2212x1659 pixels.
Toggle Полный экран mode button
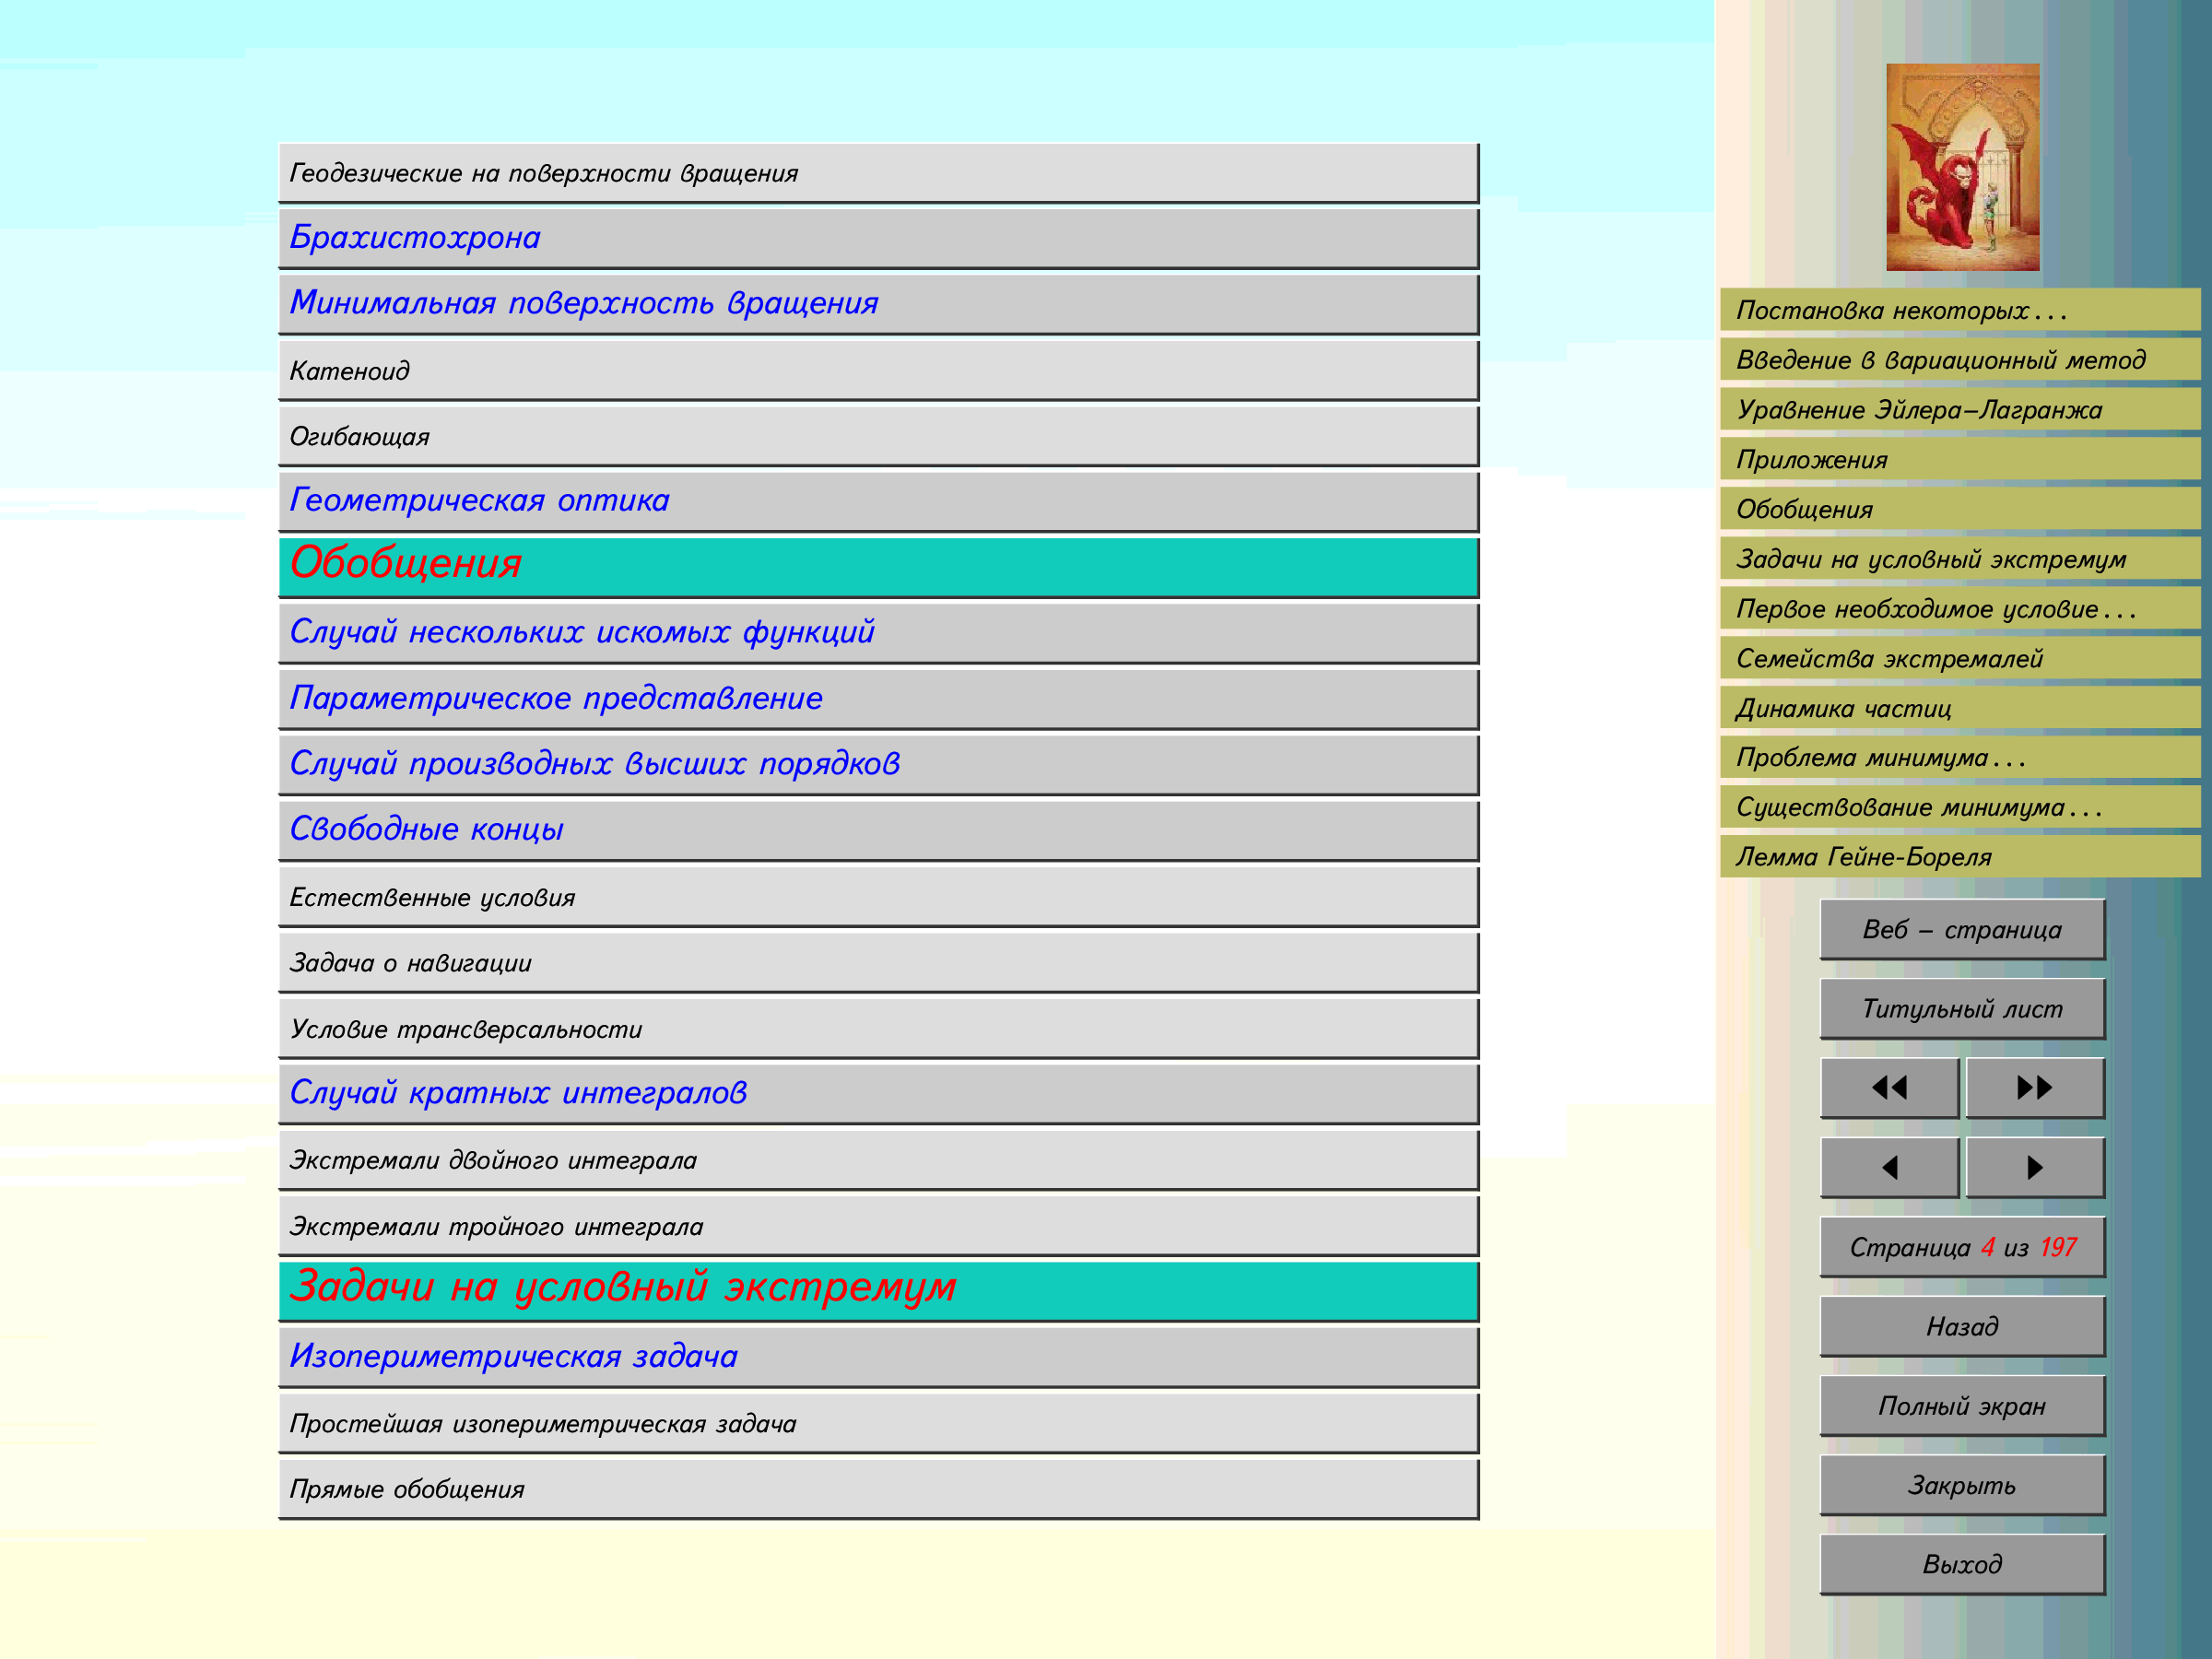(x=1962, y=1406)
